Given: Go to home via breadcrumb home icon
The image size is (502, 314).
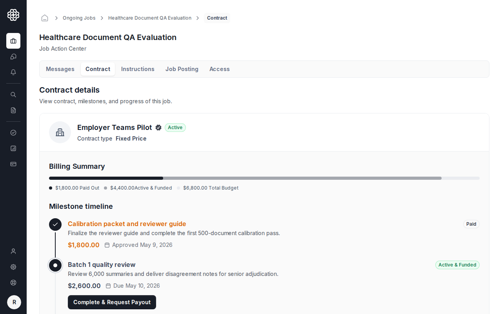Looking at the screenshot, I should [x=45, y=18].
